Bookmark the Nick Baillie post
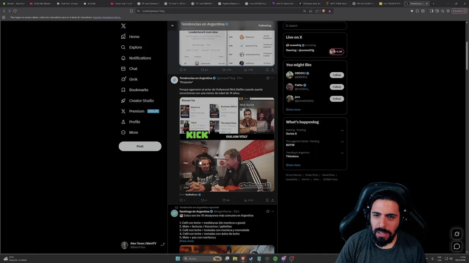 (x=267, y=200)
